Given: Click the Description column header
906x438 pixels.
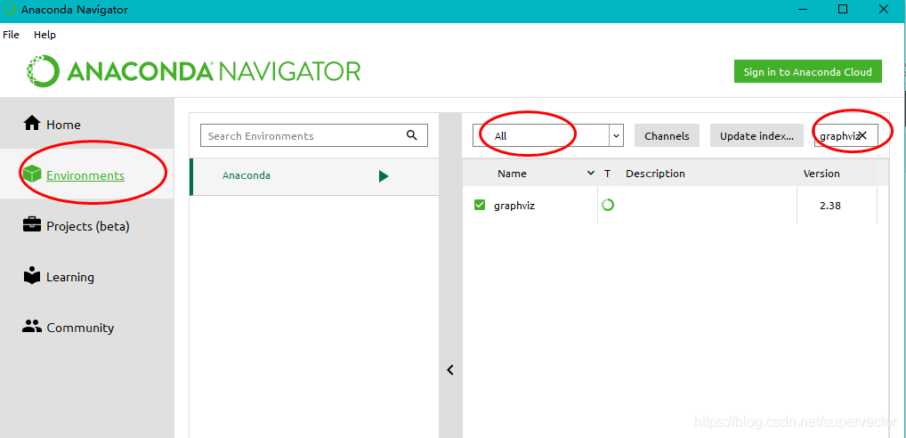Looking at the screenshot, I should pos(655,174).
